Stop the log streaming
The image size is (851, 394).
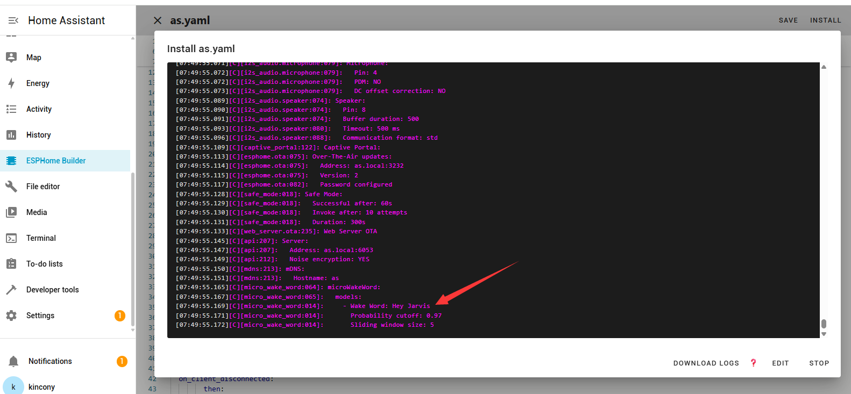point(819,363)
